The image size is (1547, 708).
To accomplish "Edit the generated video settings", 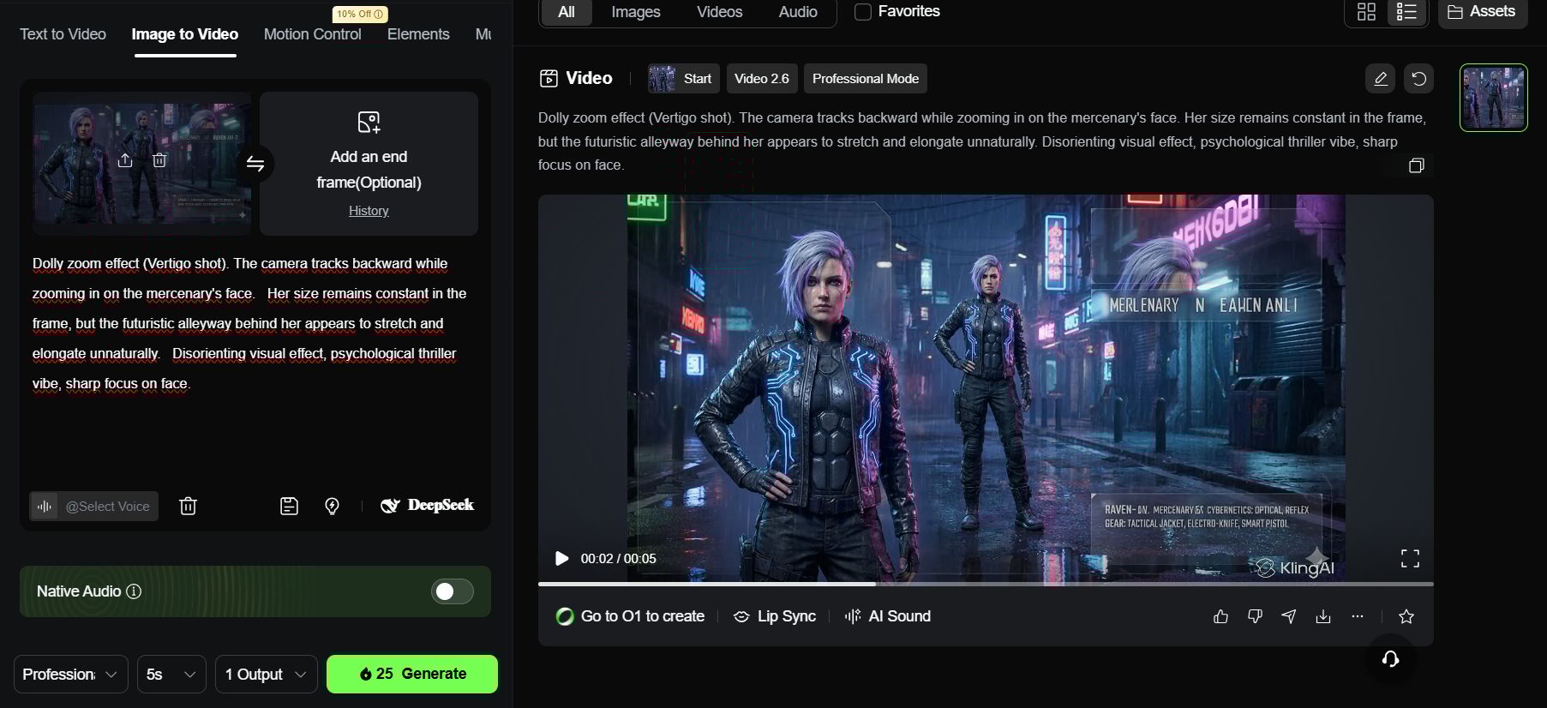I will [1381, 79].
